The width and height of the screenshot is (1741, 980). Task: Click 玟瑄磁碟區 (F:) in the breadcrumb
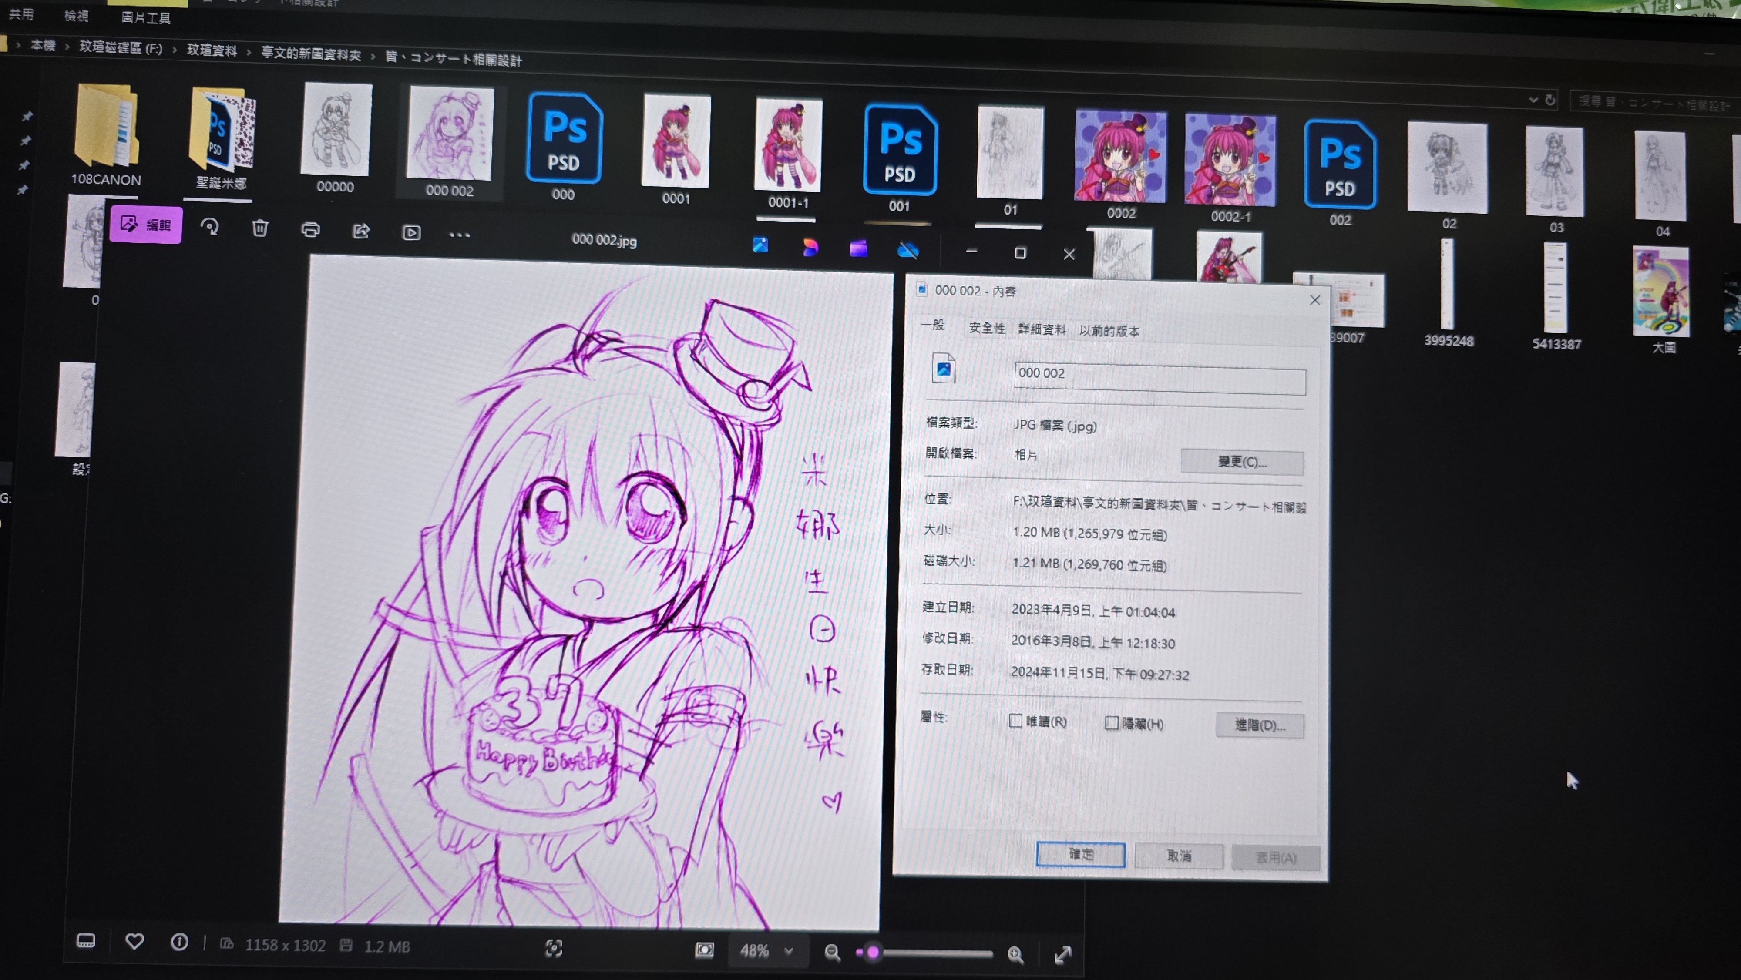point(121,47)
